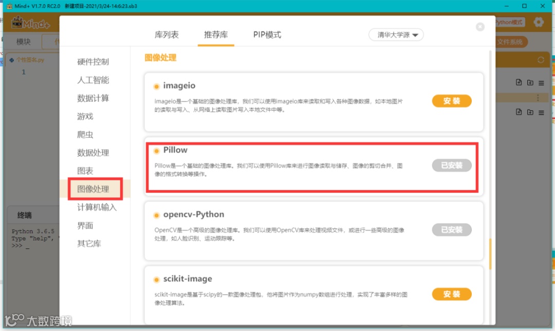Close the library manager dialog
This screenshot has width=555, height=331.
pos(480,27)
